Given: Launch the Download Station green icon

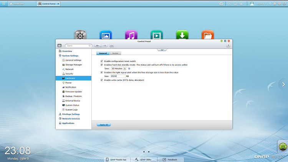Looking at the screenshot, I should pos(182,35).
